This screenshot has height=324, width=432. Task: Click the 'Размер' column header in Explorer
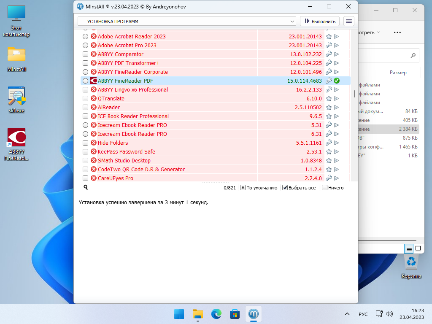point(398,73)
